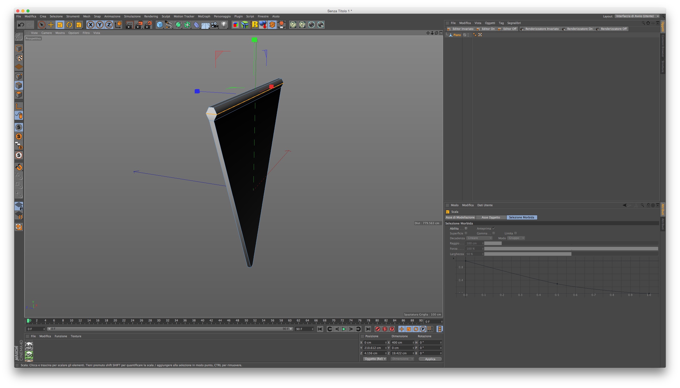This screenshot has height=388, width=680.
Task: Click the Applica button
Action: [x=430, y=359]
